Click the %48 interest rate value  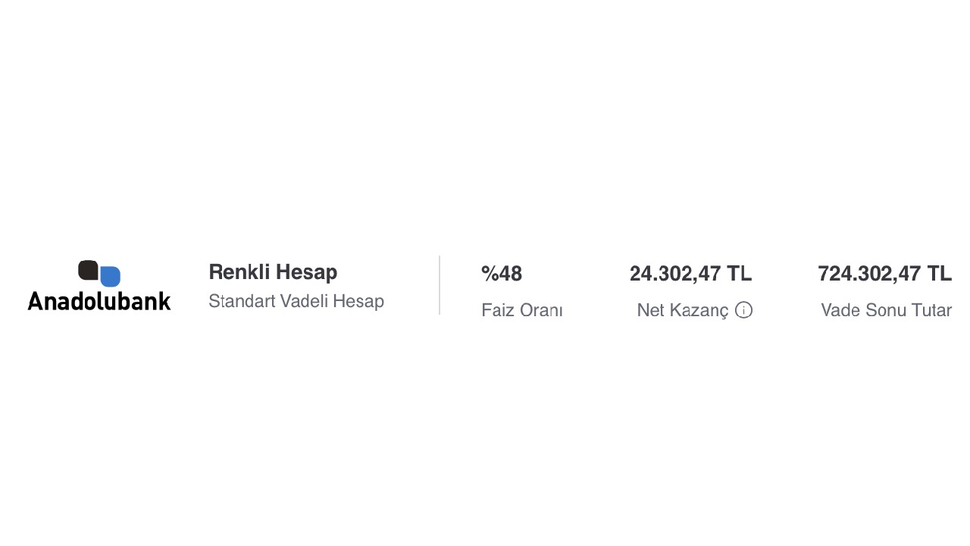502,274
